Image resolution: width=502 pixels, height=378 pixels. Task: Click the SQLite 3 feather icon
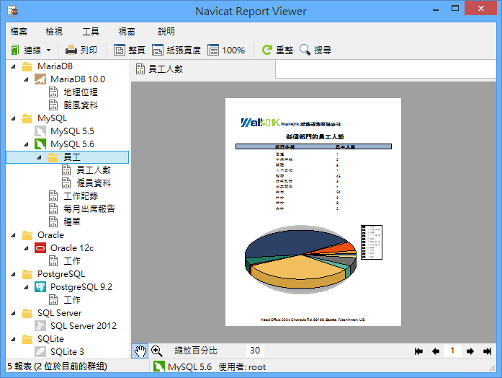40,352
